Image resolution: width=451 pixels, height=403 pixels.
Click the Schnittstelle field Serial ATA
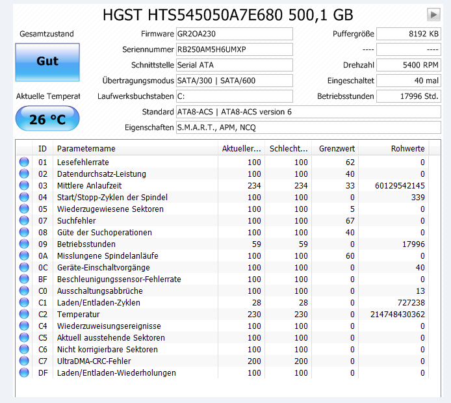(235, 65)
